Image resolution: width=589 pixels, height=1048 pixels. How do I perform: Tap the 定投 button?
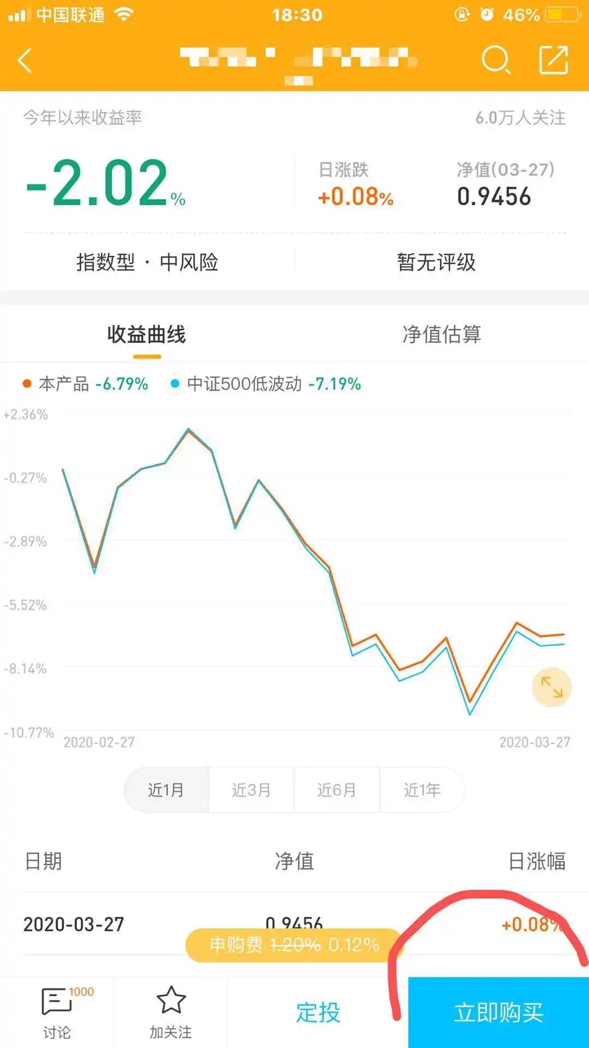(x=318, y=1013)
